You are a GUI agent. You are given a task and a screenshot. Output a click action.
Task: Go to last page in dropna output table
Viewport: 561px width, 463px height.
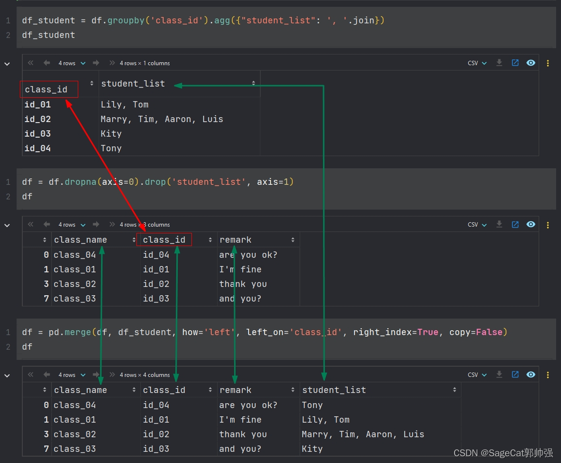[x=112, y=224]
